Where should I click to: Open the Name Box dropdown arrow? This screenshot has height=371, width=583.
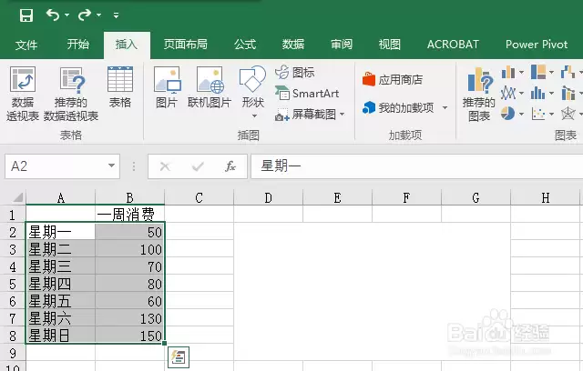click(111, 166)
